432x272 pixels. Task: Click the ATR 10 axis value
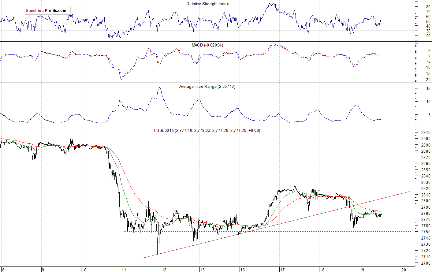[428, 102]
